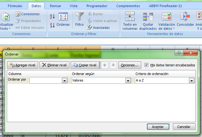
Task: Click Quitar duplicados icon
Action: point(148,17)
